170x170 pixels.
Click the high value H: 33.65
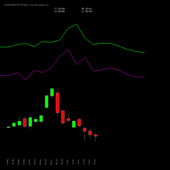click(x=87, y=9)
